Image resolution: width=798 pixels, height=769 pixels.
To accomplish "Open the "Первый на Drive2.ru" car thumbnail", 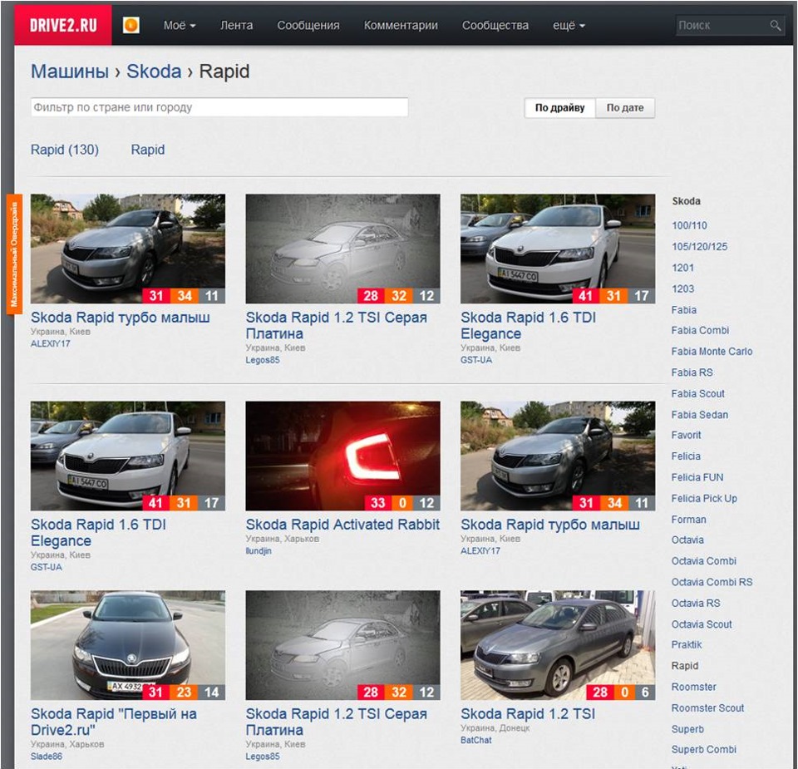I will [128, 645].
